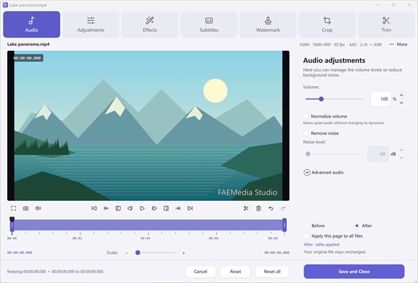The width and height of the screenshot is (418, 283).
Task: Click the end timecode 00:00:08.000
Action: pos(277,252)
